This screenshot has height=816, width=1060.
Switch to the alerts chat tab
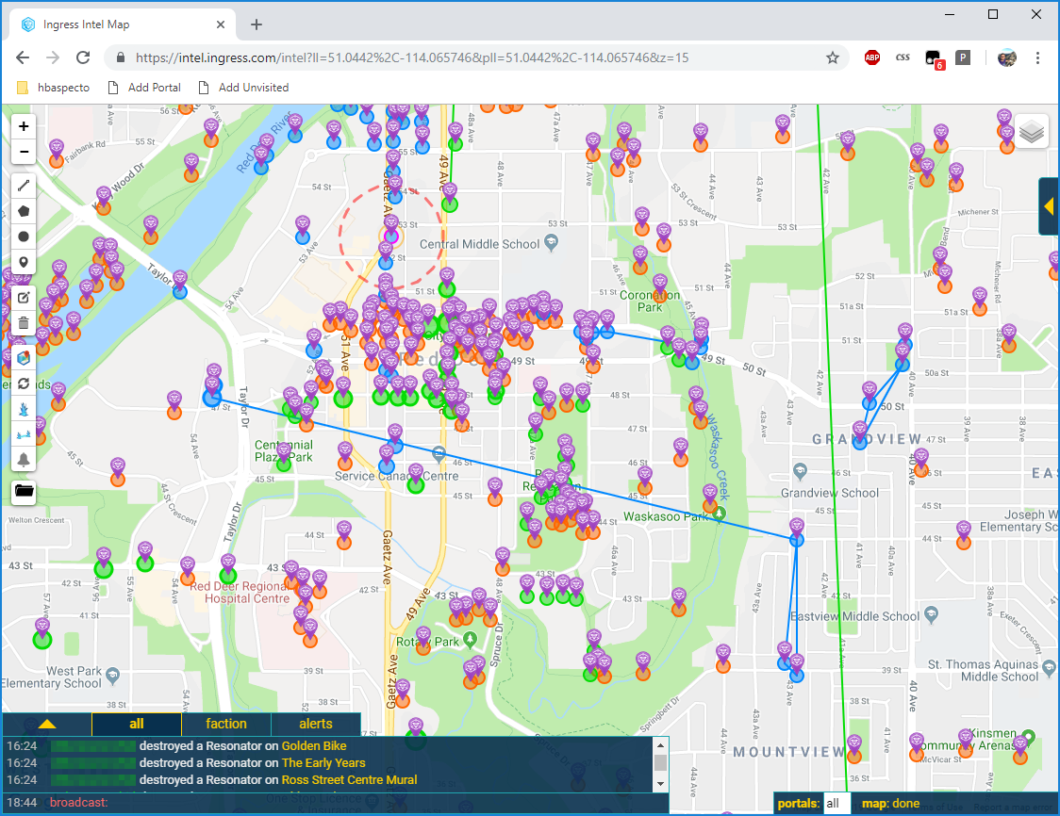tap(316, 725)
